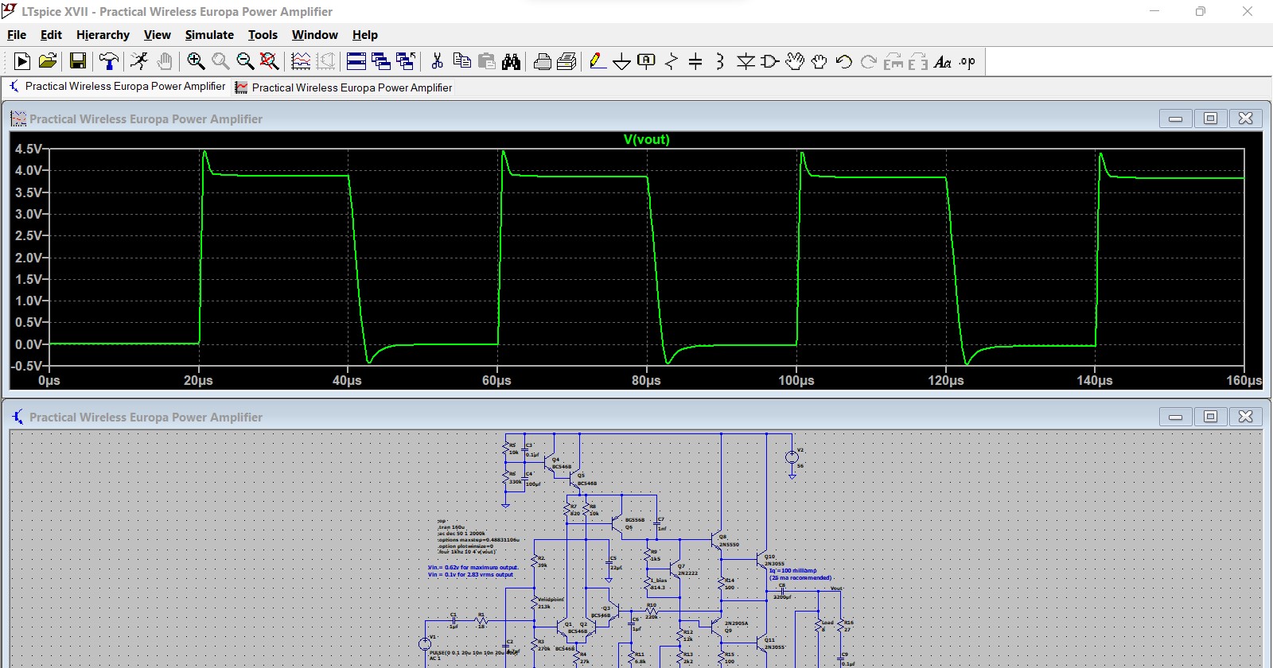Click the 4.5V vertical axis label
This screenshot has height=668, width=1273.
pos(29,149)
